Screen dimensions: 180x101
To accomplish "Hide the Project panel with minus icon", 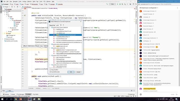I will coord(20,7).
